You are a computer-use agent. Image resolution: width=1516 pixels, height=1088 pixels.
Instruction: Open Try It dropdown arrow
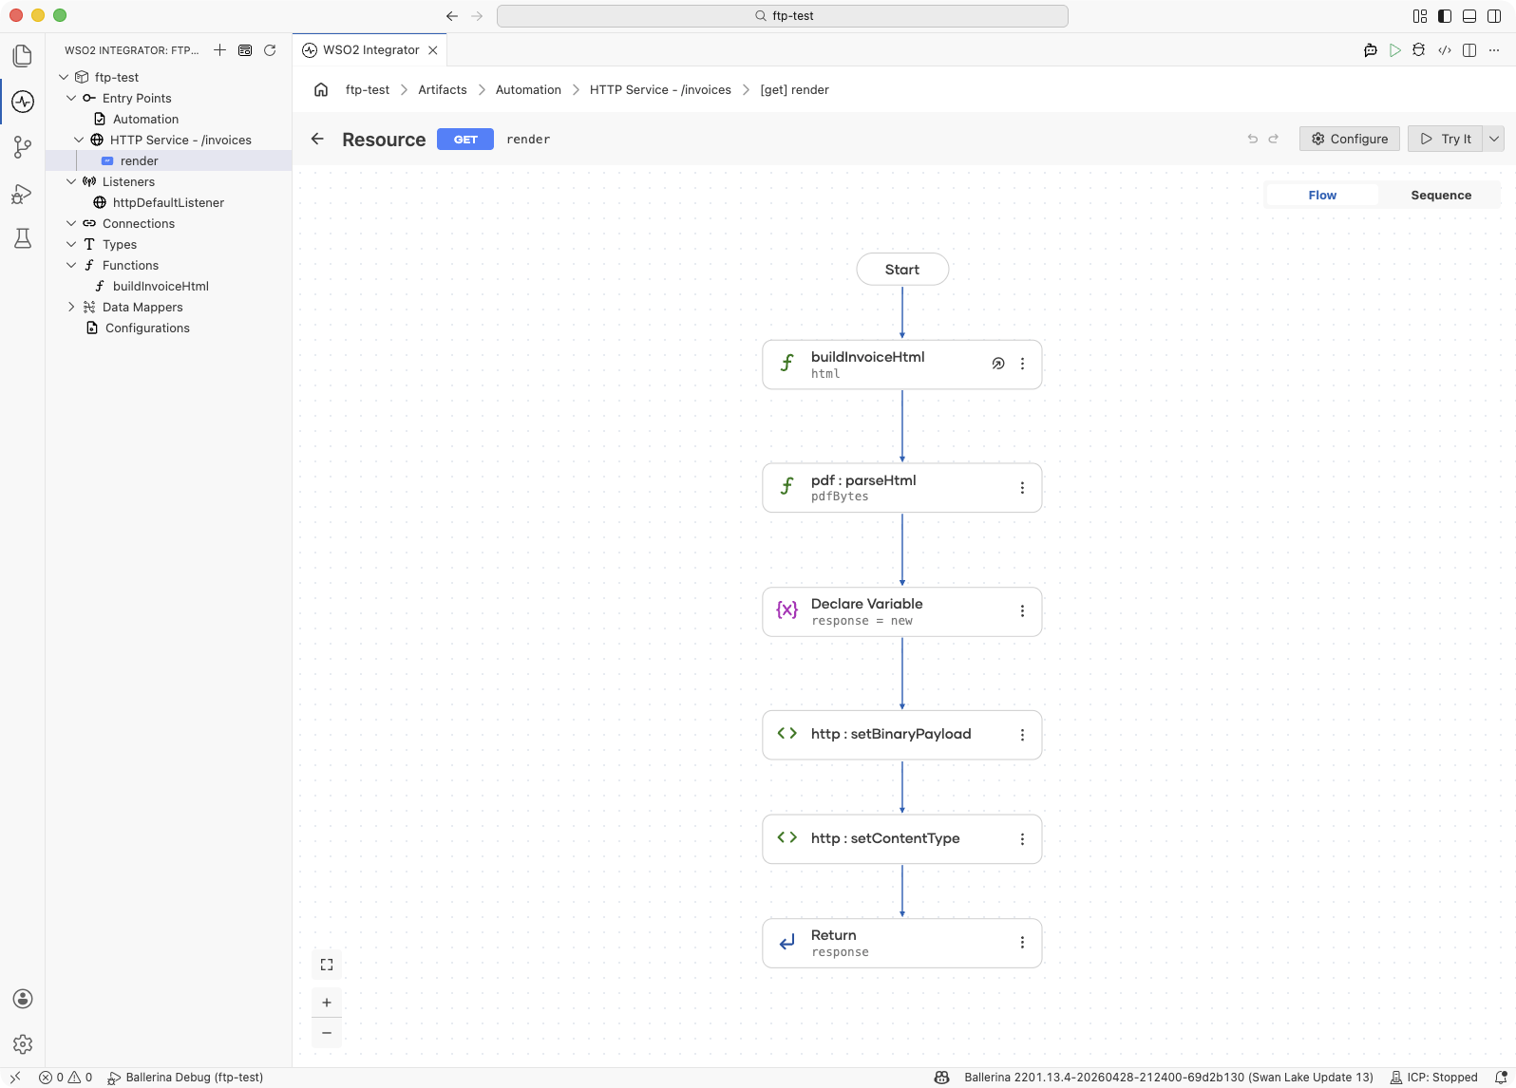tap(1494, 139)
